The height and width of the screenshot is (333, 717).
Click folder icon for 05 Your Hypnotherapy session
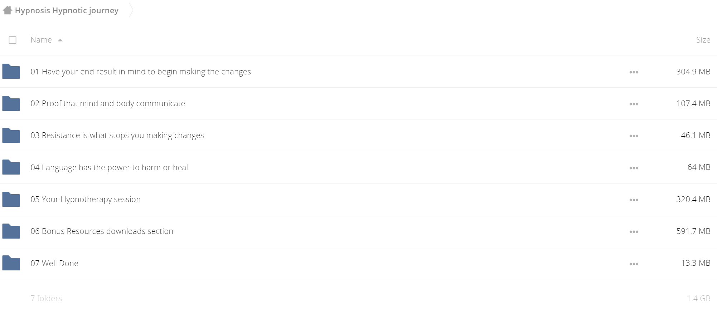click(x=11, y=199)
